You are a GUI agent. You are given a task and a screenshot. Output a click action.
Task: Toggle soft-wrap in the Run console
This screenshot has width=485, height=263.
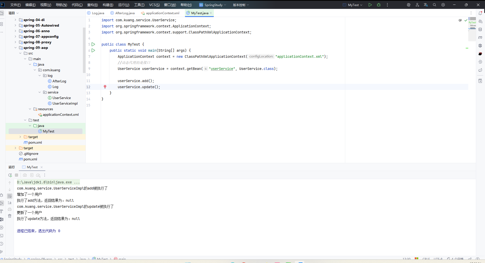(x=10, y=196)
